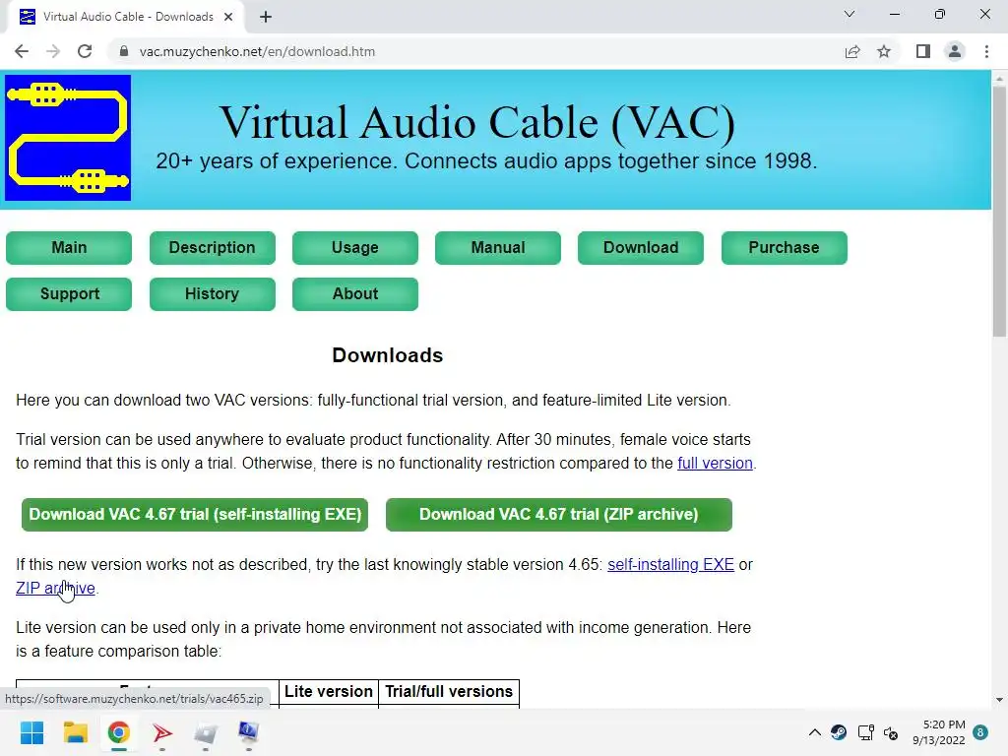The width and height of the screenshot is (1008, 756).
Task: Click the Chrome taskbar icon
Action: click(119, 732)
